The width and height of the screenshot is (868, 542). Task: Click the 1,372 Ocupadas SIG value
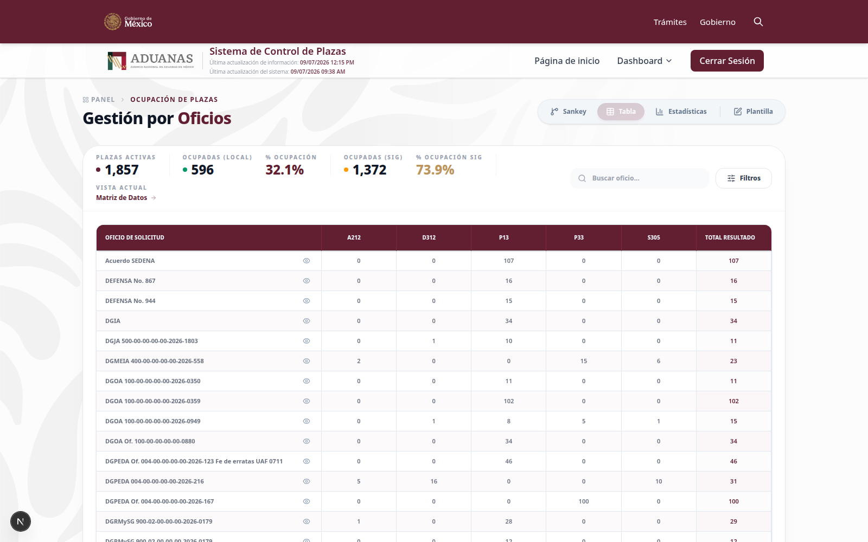[369, 170]
